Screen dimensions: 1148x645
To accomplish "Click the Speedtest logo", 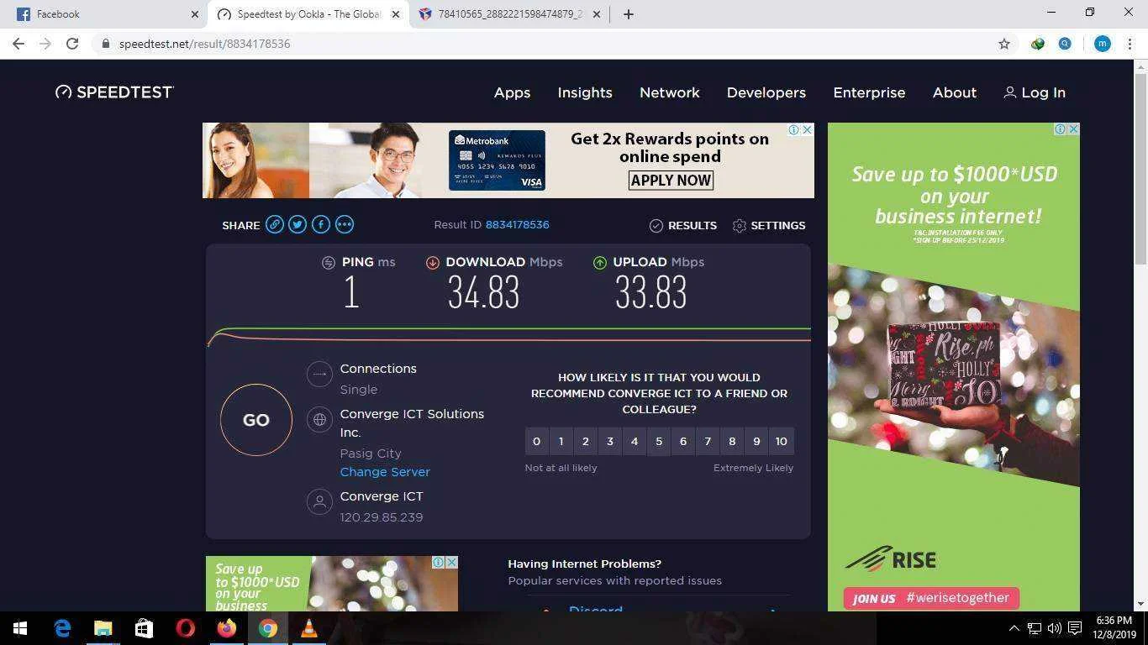I will coord(114,92).
